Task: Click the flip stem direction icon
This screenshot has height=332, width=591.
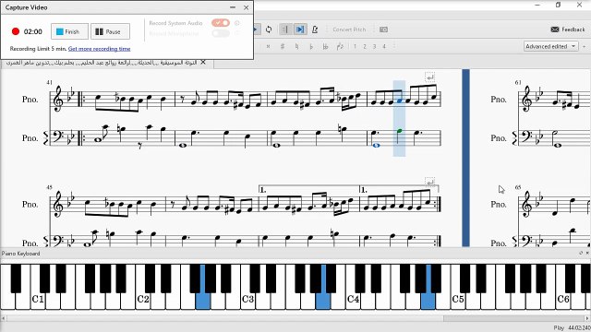Action: 340,46
